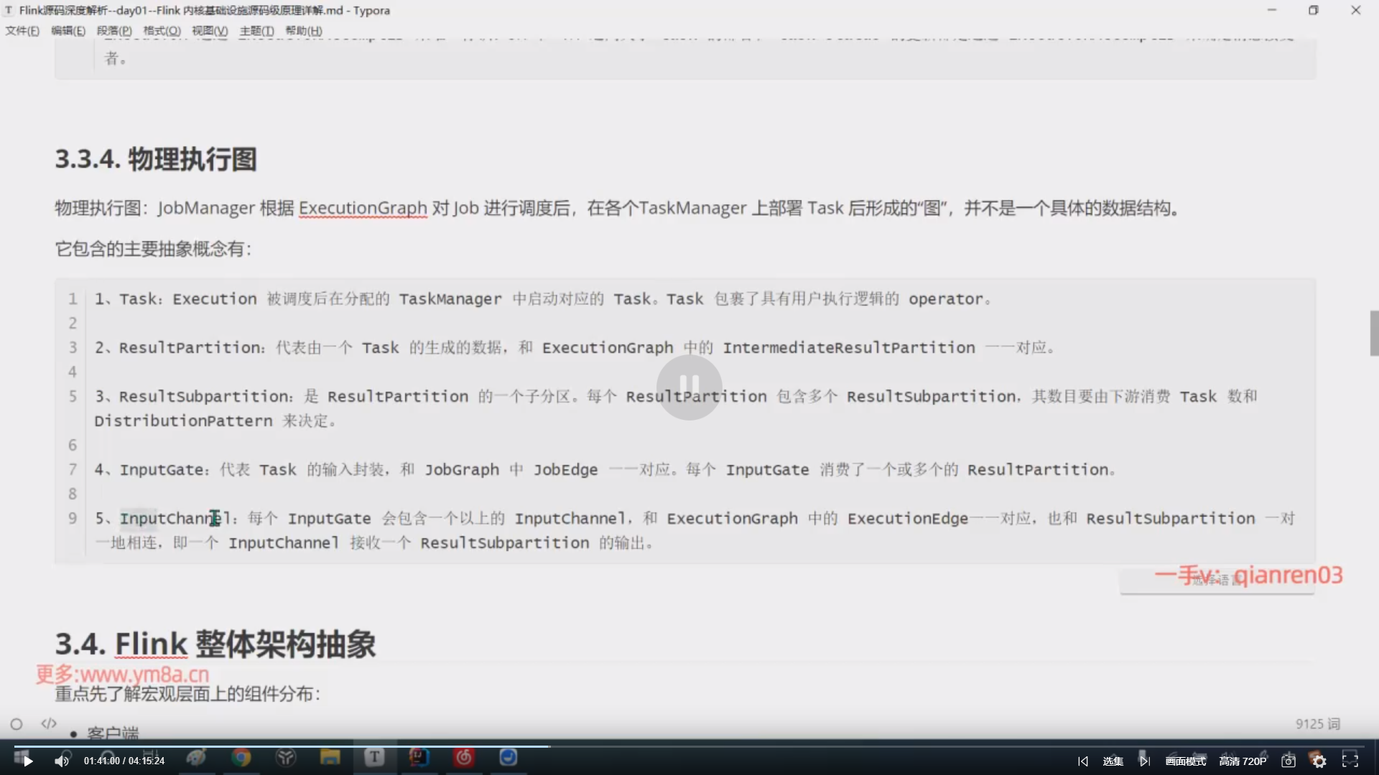Toggle Typora source code mode
Viewport: 1379px width, 775px height.
49,723
